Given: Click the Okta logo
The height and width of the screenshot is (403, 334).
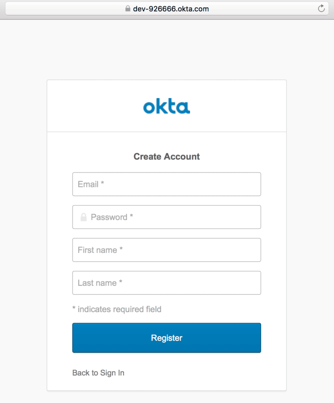Looking at the screenshot, I should 166,107.
